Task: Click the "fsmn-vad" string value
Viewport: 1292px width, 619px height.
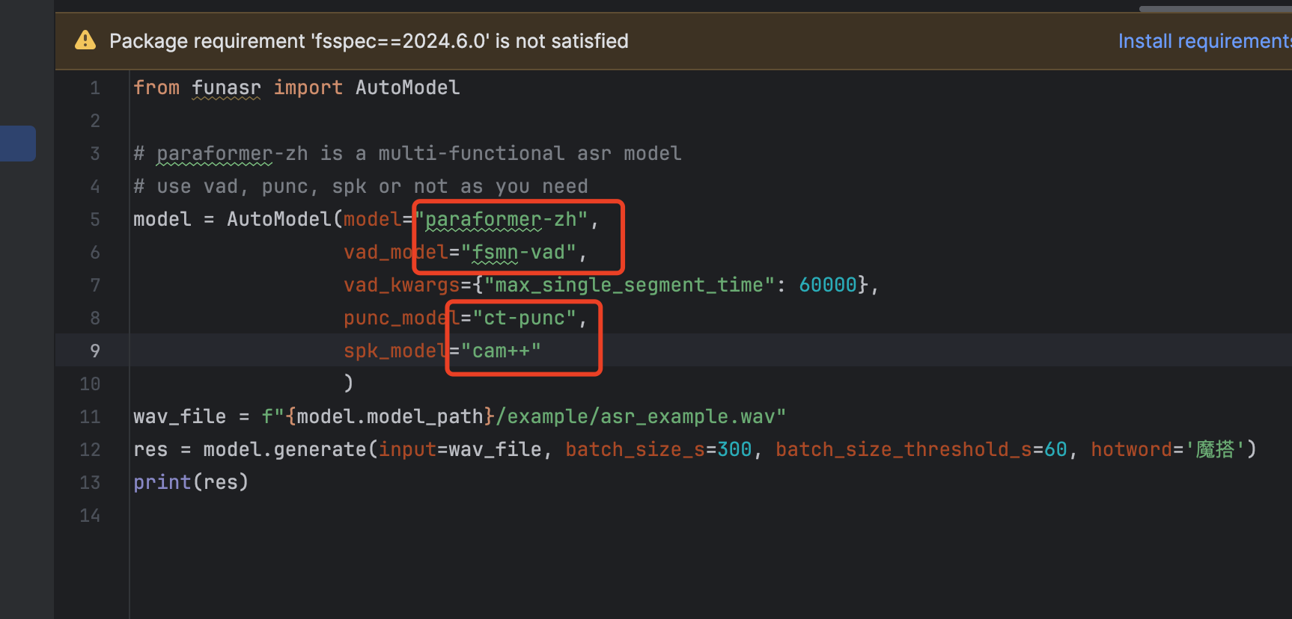Action: tap(518, 253)
